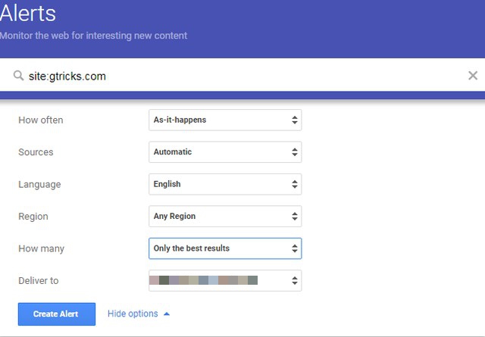Open the How often dropdown

pos(225,120)
